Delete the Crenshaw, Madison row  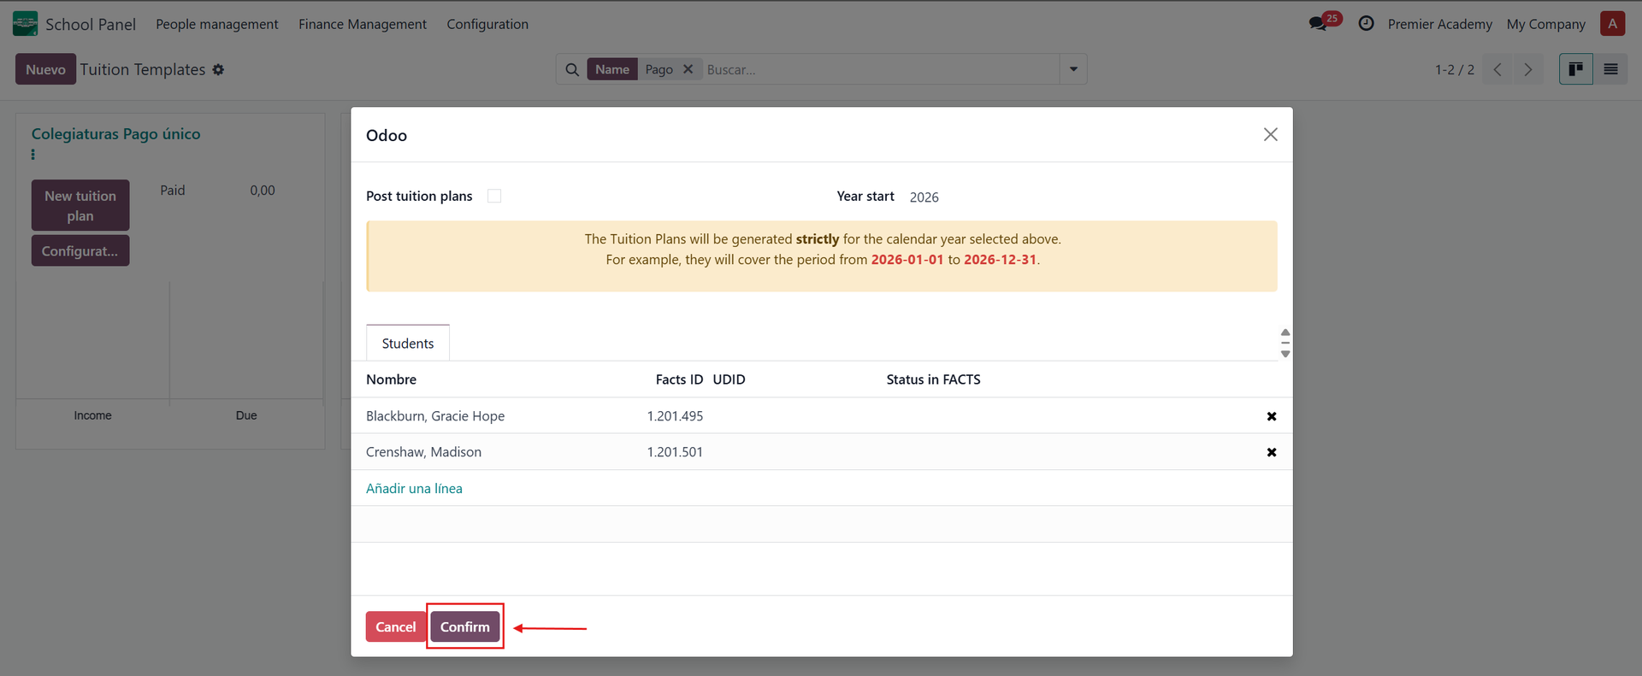click(x=1271, y=452)
